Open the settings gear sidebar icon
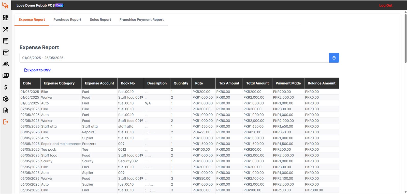 coord(6,99)
